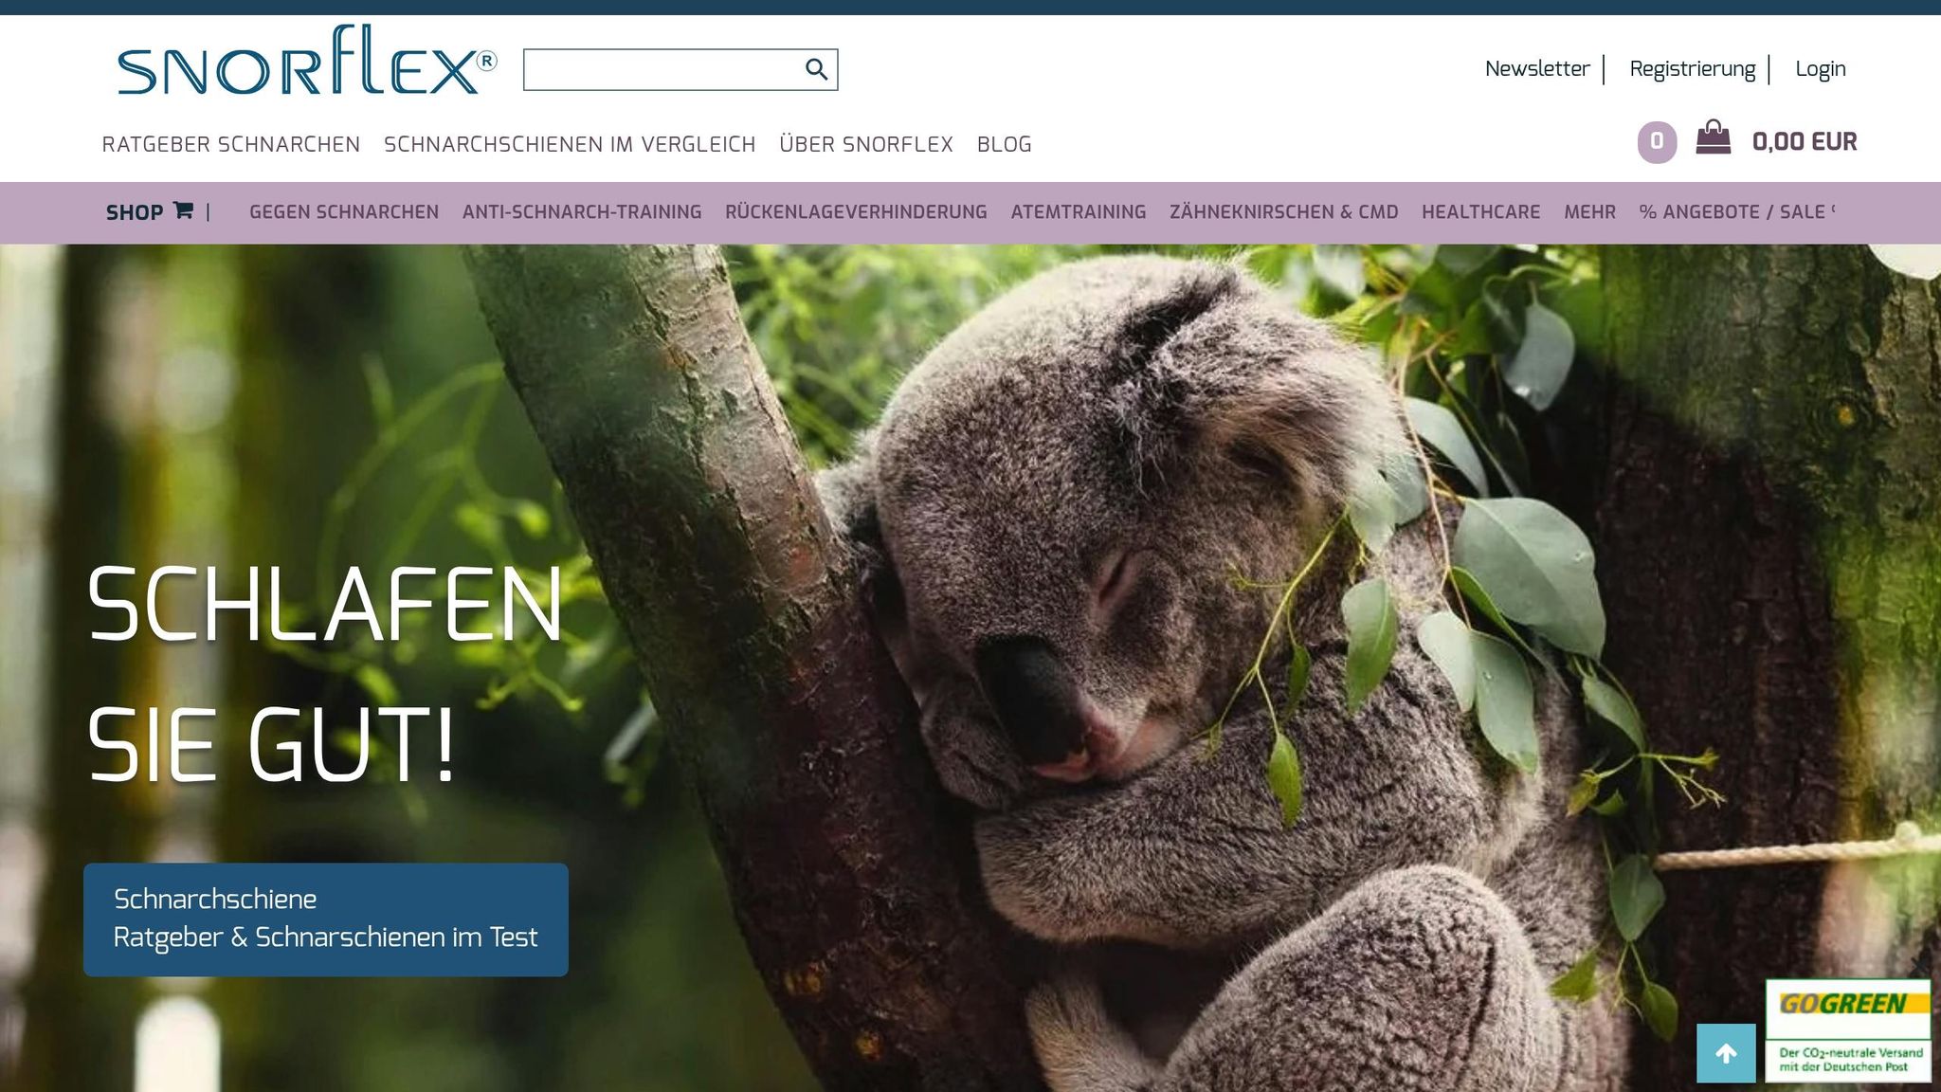Click Schnarchschiene Ratgeber banner button

[x=326, y=919]
